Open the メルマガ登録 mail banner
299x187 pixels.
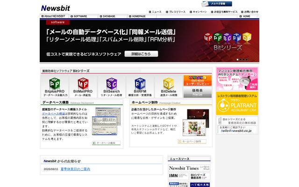click(x=217, y=4)
